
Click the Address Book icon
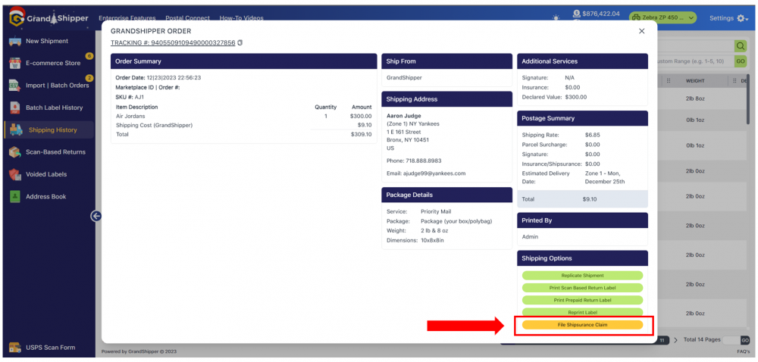coord(14,196)
